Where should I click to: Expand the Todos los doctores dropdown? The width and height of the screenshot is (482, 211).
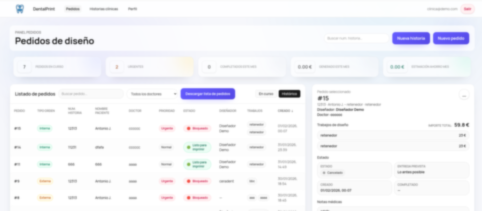[x=153, y=94]
